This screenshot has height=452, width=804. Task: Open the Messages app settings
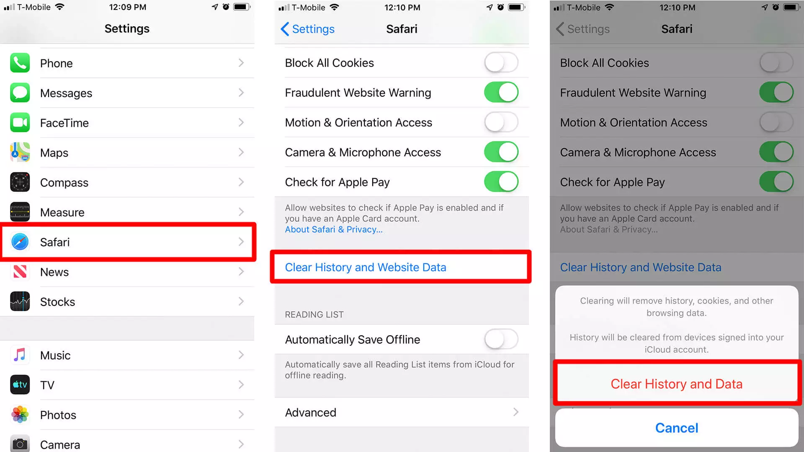pos(126,93)
